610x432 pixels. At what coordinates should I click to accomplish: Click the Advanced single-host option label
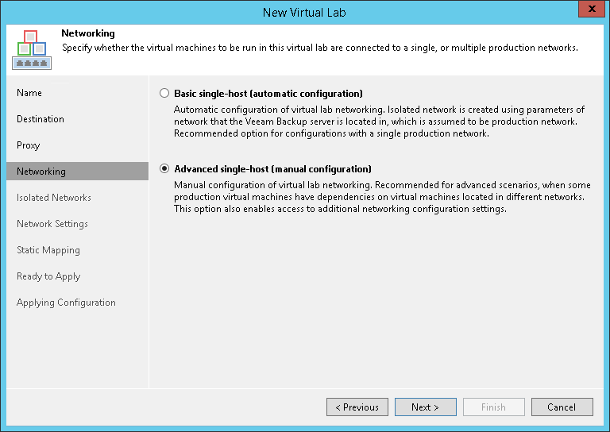tap(272, 169)
